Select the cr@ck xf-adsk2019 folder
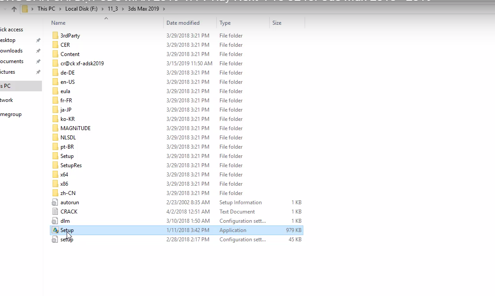Image resolution: width=495 pixels, height=296 pixels. pyautogui.click(x=82, y=64)
